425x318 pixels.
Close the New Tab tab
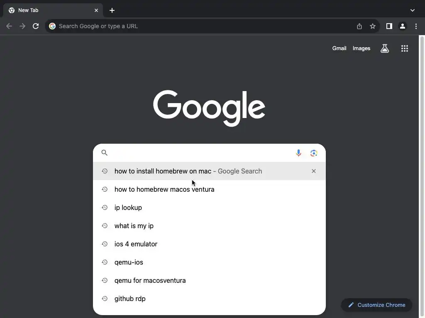[x=96, y=10]
